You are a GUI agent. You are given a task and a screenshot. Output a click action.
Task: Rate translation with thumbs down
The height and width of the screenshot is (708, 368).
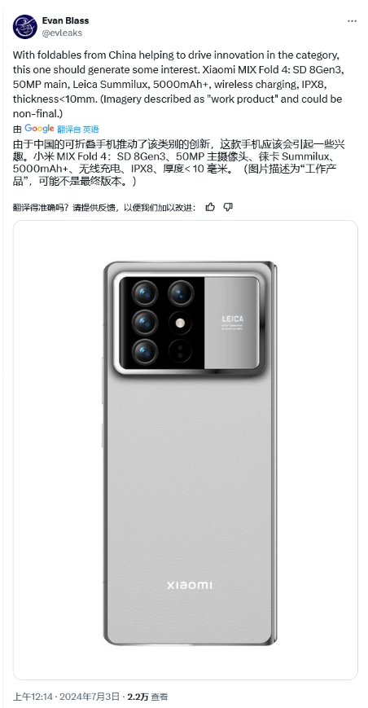click(x=228, y=207)
